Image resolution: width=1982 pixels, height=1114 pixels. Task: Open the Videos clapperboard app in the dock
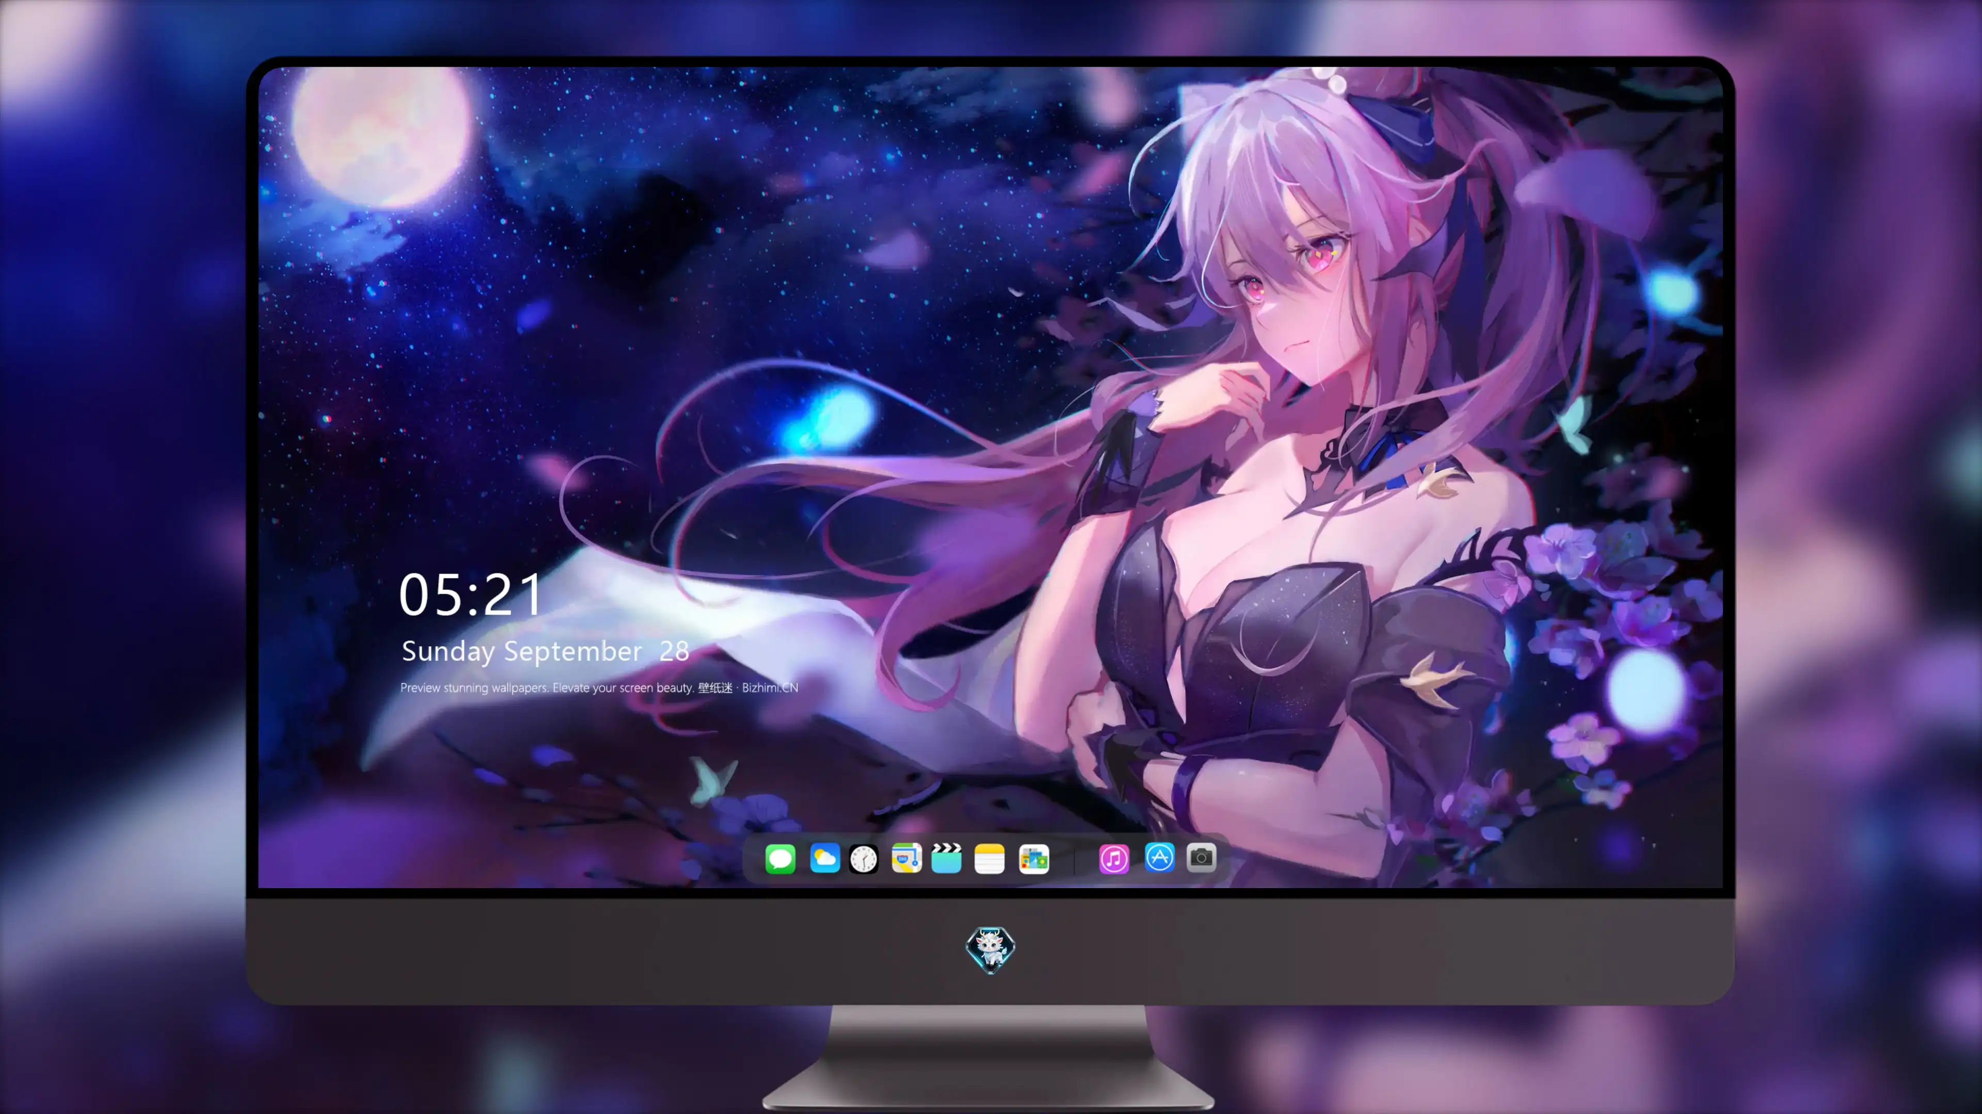[947, 858]
